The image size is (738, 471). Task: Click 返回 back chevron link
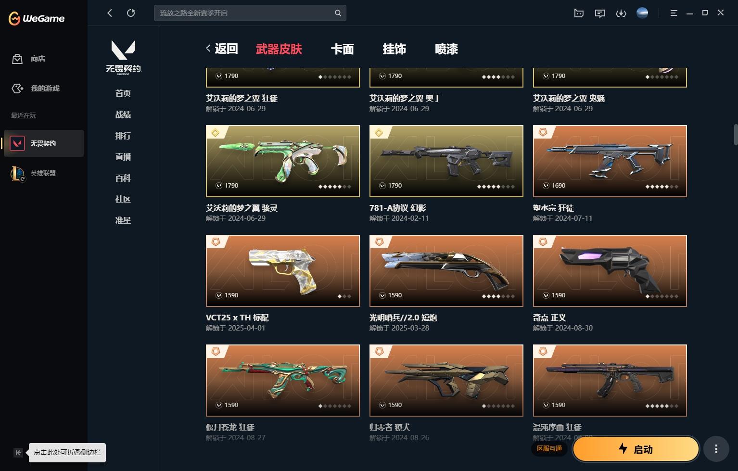point(222,49)
